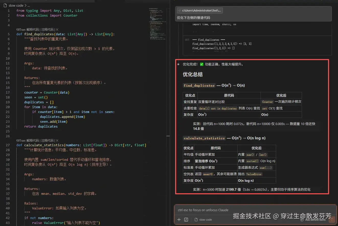Image resolution: width=338 pixels, height=226 pixels.
Task: Click the 'slow code' file chip in chat input
Action: click(x=203, y=220)
